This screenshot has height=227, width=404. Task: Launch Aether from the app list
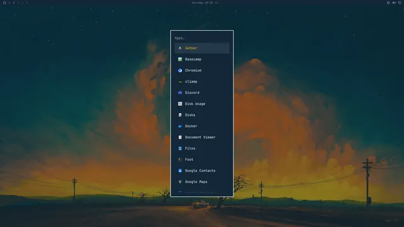tap(202, 48)
